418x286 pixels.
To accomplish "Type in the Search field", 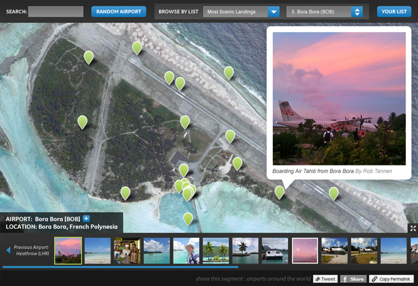I will coord(56,11).
